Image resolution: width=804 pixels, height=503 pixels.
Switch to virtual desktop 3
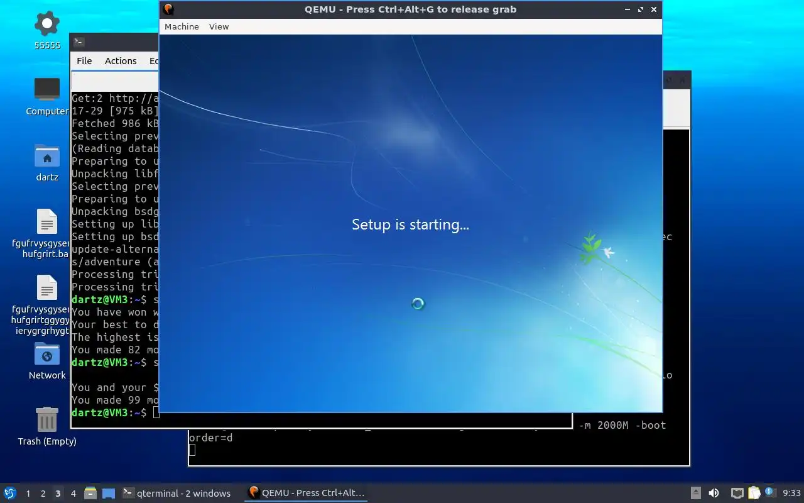[x=58, y=494]
